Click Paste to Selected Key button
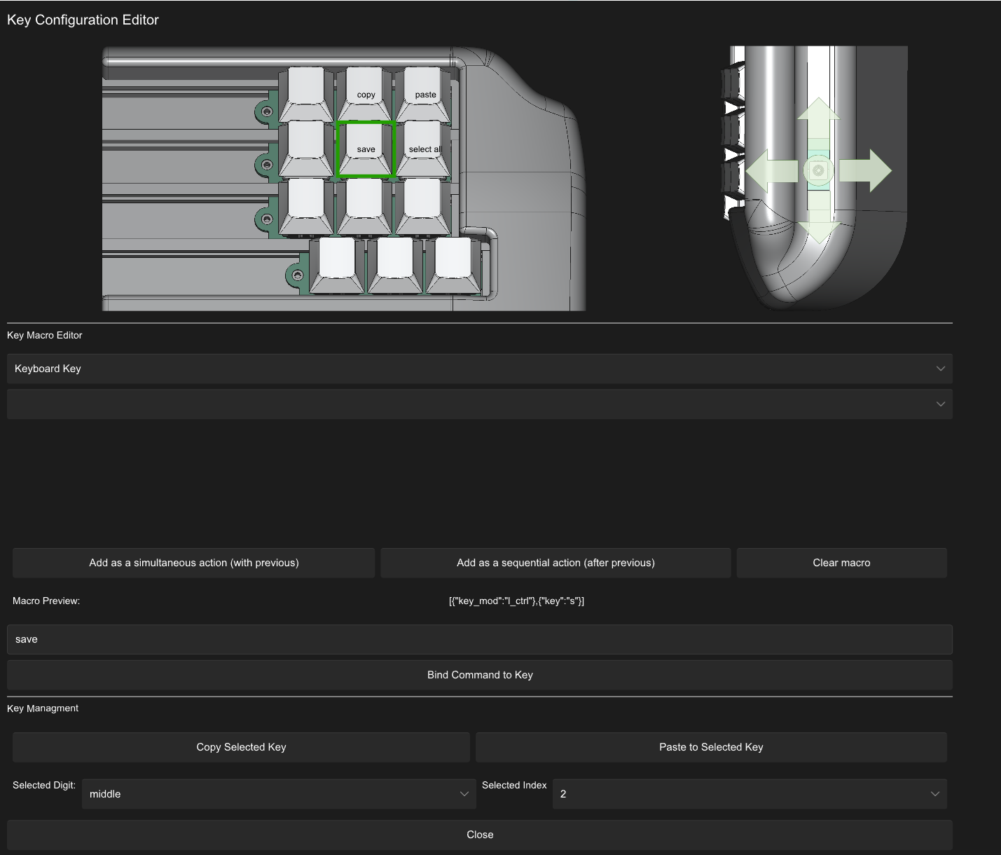 point(711,747)
